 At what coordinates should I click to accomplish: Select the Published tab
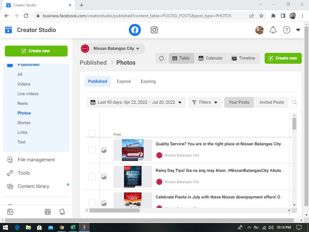97,82
